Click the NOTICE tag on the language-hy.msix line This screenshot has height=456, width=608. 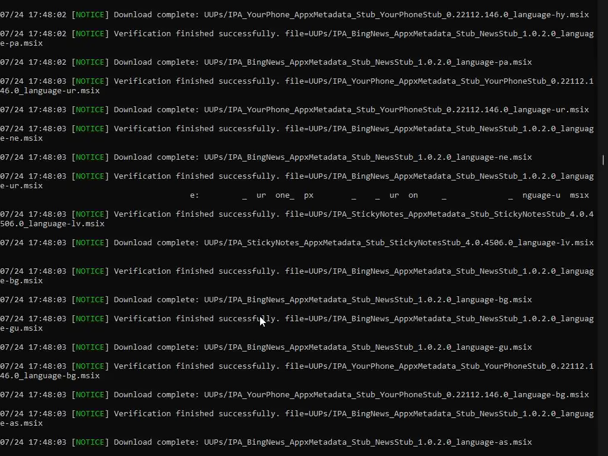(90, 15)
